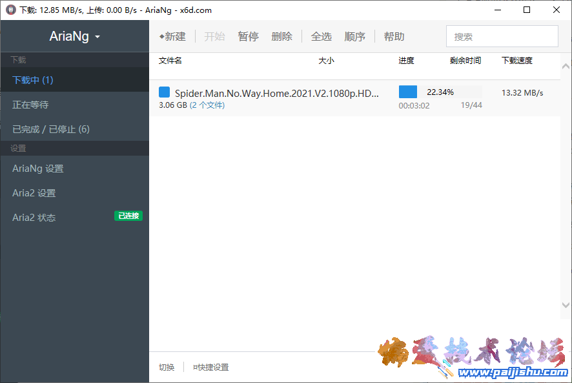Go to the 正在等待 waiting list
The height and width of the screenshot is (383, 572).
click(30, 105)
